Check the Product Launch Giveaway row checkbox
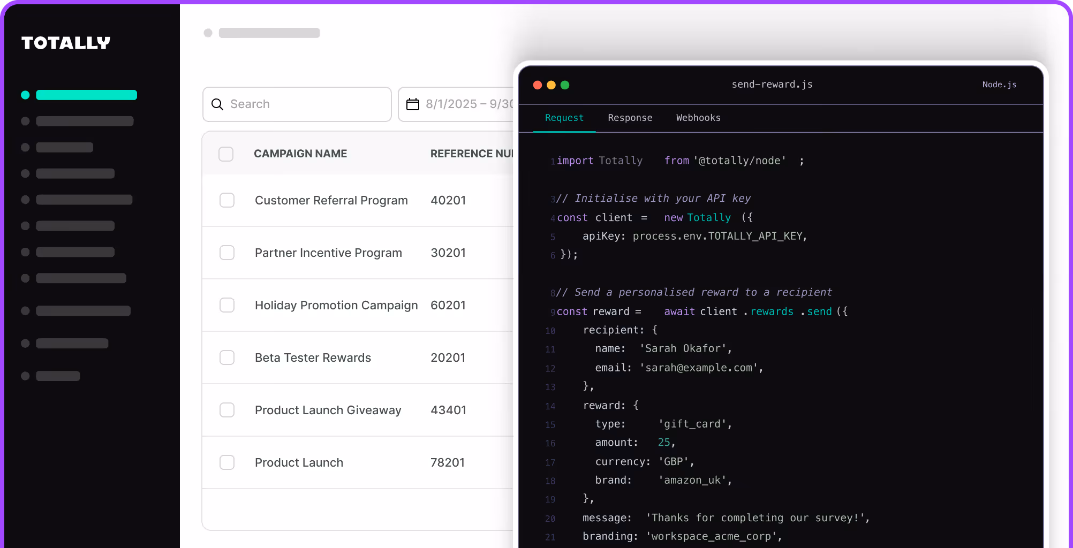Viewport: 1073px width, 548px height. tap(227, 410)
